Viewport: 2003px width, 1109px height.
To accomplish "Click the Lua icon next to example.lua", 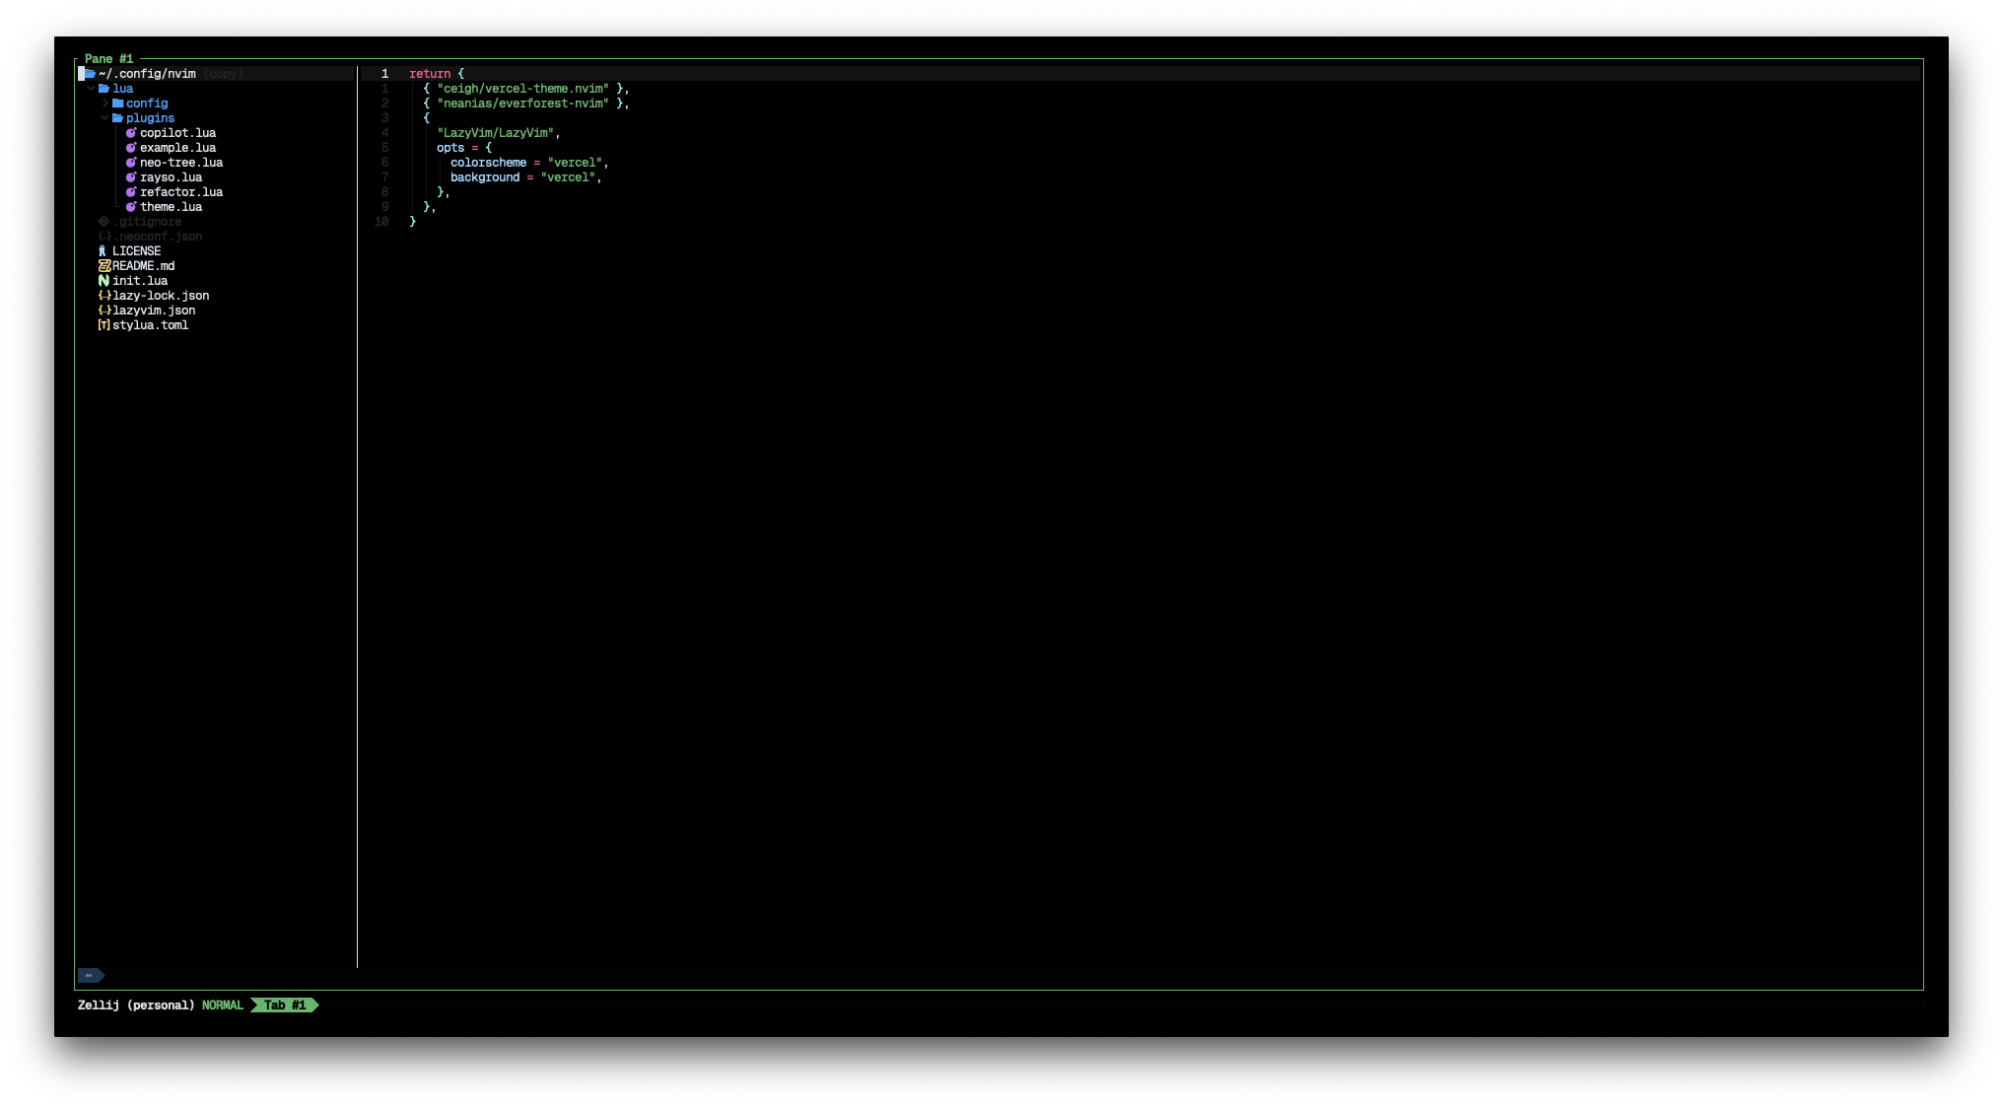I will [x=131, y=148].
